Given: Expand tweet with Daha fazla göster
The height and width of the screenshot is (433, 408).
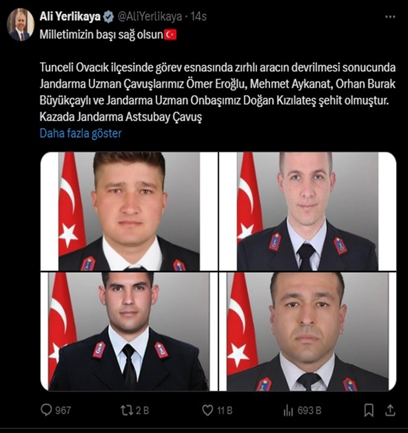Looking at the screenshot, I should click(80, 133).
